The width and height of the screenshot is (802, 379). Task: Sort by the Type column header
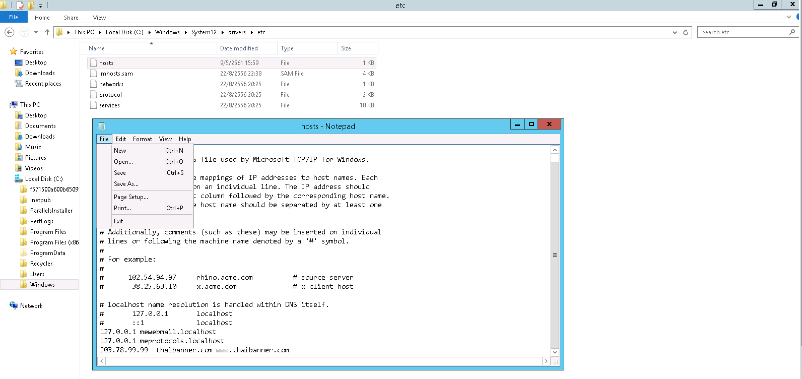307,48
